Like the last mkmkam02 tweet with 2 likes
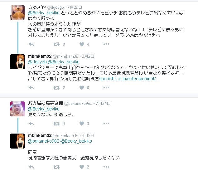The width and height of the screenshot is (198, 171). 82,167
